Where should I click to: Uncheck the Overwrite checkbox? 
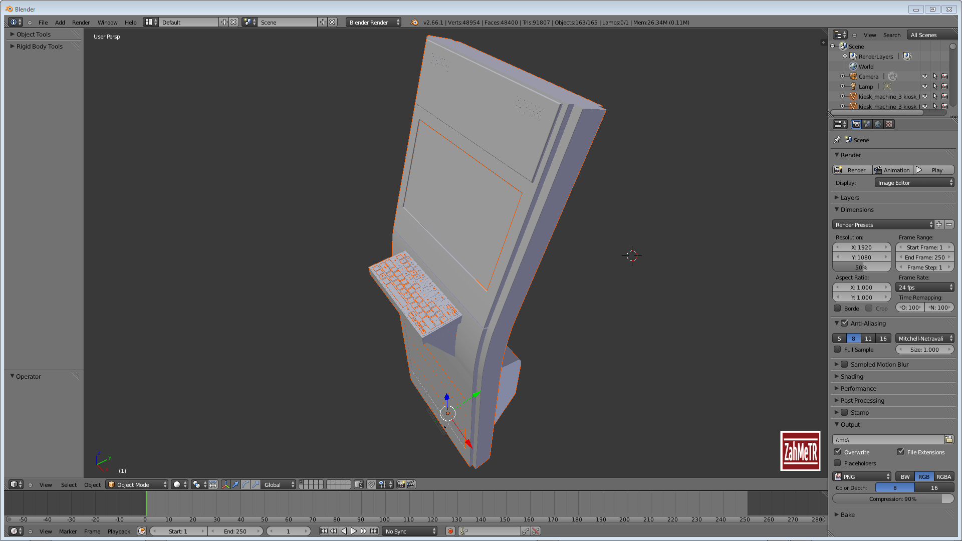pyautogui.click(x=837, y=452)
